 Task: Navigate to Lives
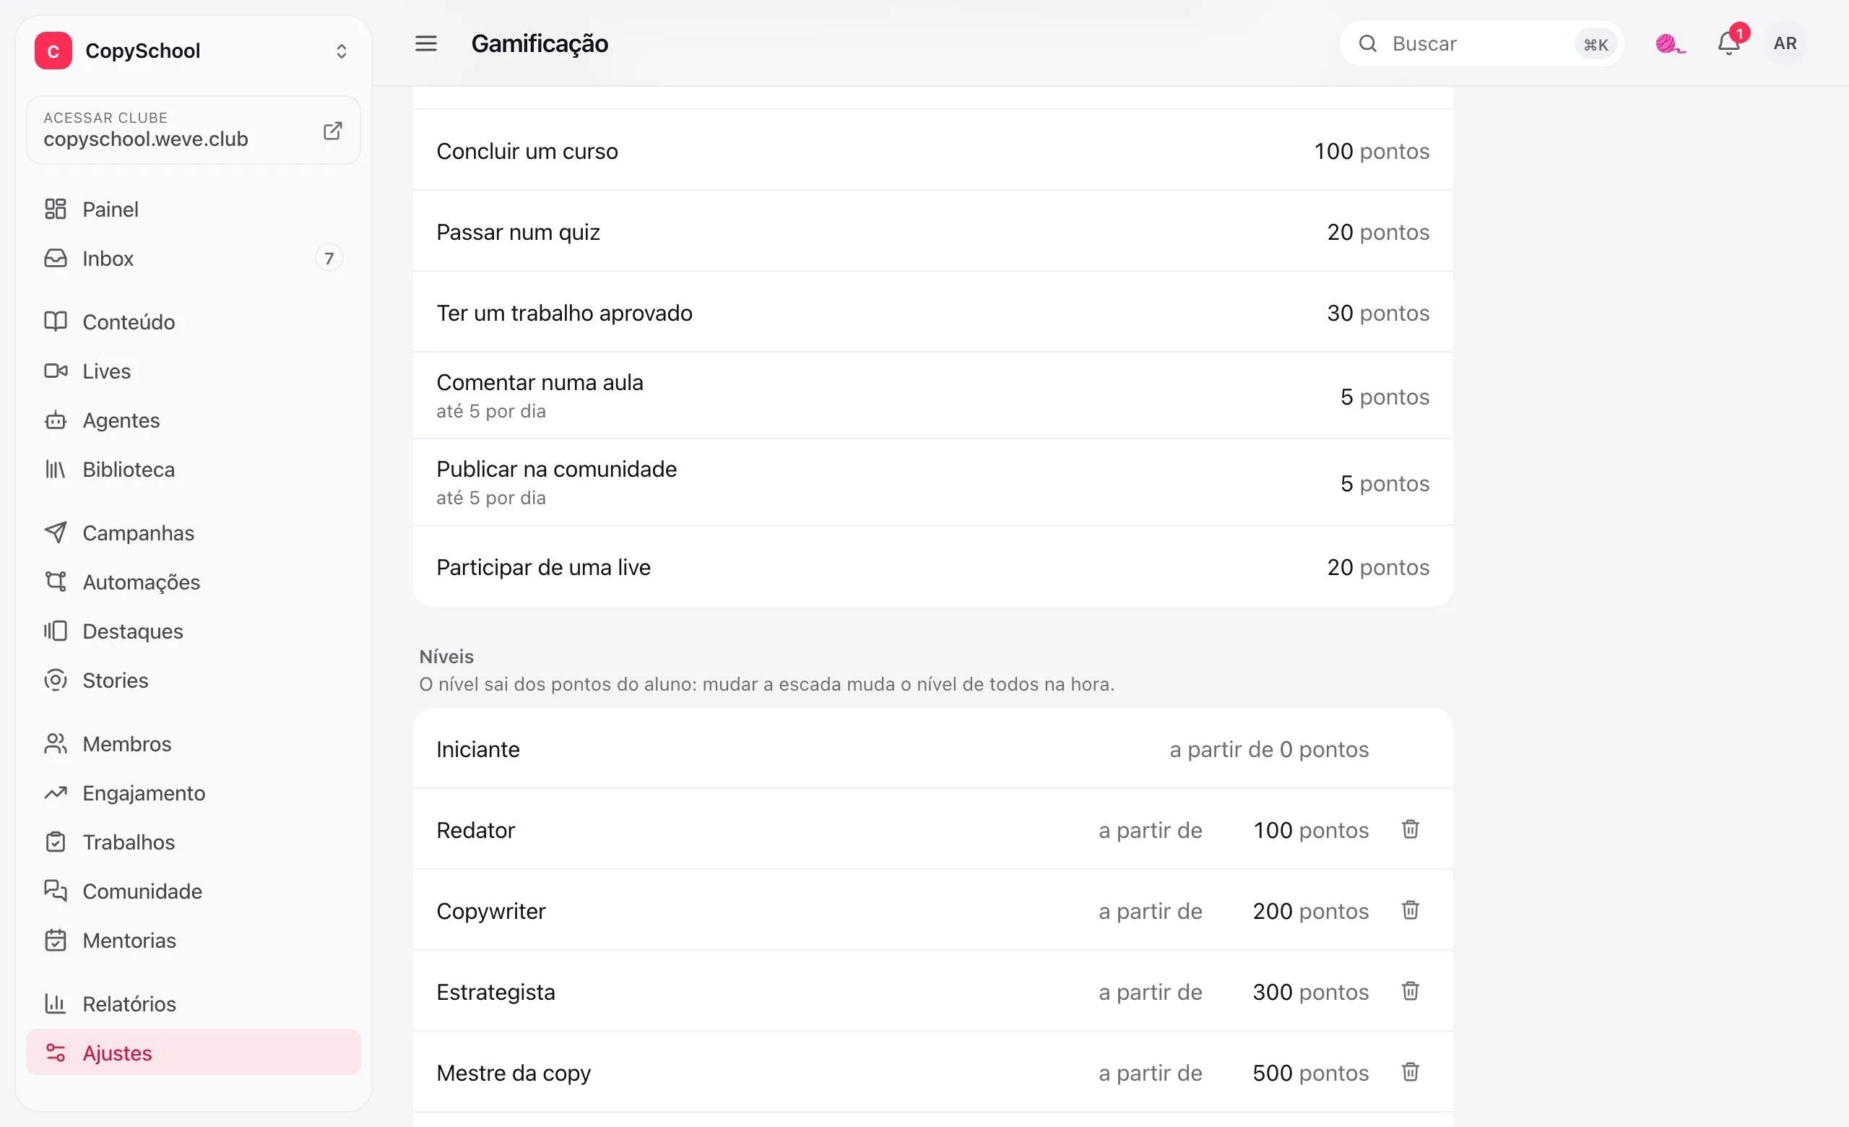click(x=193, y=371)
